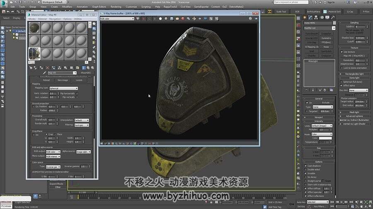Toggle the Backlight icon in Material Editor side bar

click(x=94, y=28)
